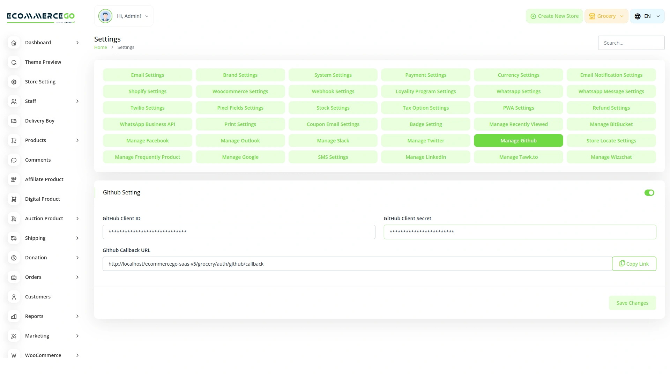Screen dimensions: 670x377
Task: Open the Grocery store switcher dropdown
Action: tap(606, 16)
